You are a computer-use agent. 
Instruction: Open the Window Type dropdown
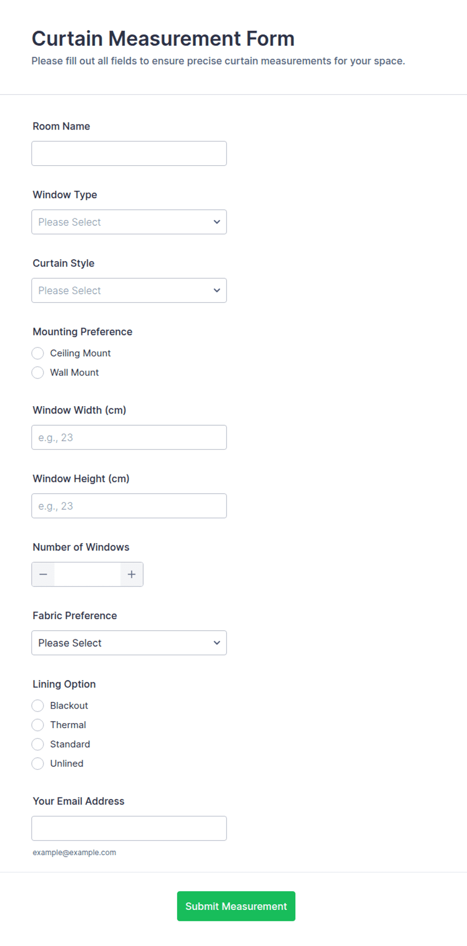[x=129, y=222]
